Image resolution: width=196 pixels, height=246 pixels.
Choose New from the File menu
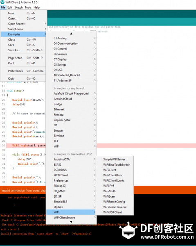[x=23, y=13]
